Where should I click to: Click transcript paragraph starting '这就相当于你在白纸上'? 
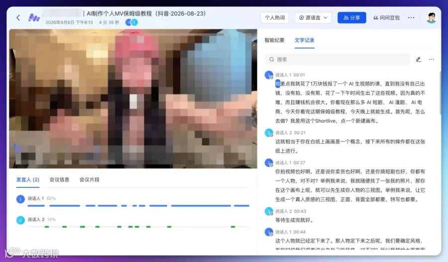[350, 146]
